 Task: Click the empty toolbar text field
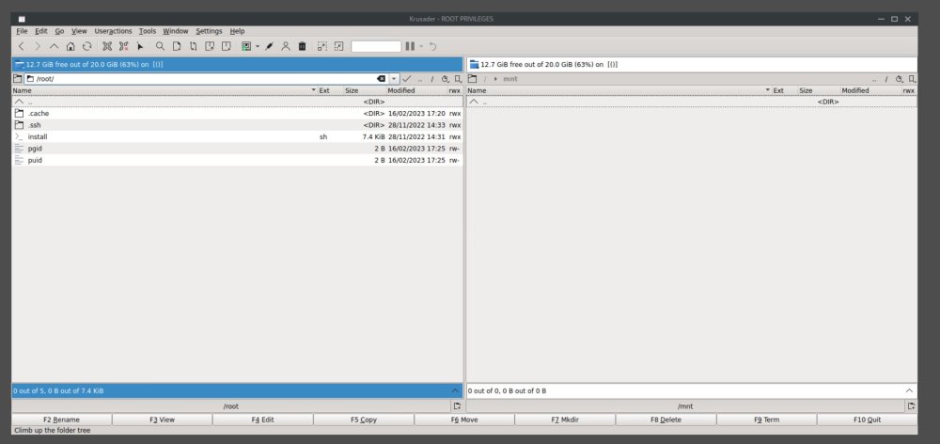[x=376, y=46]
